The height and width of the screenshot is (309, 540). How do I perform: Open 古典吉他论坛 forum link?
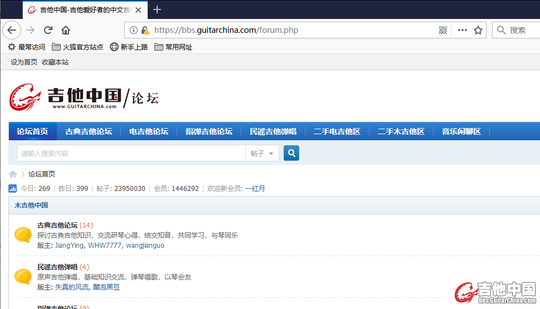click(x=57, y=225)
